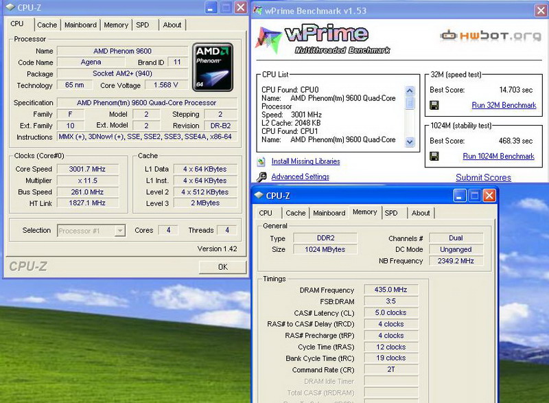Click the memory Size value 1024 MBytes
The image size is (549, 403).
(x=325, y=249)
